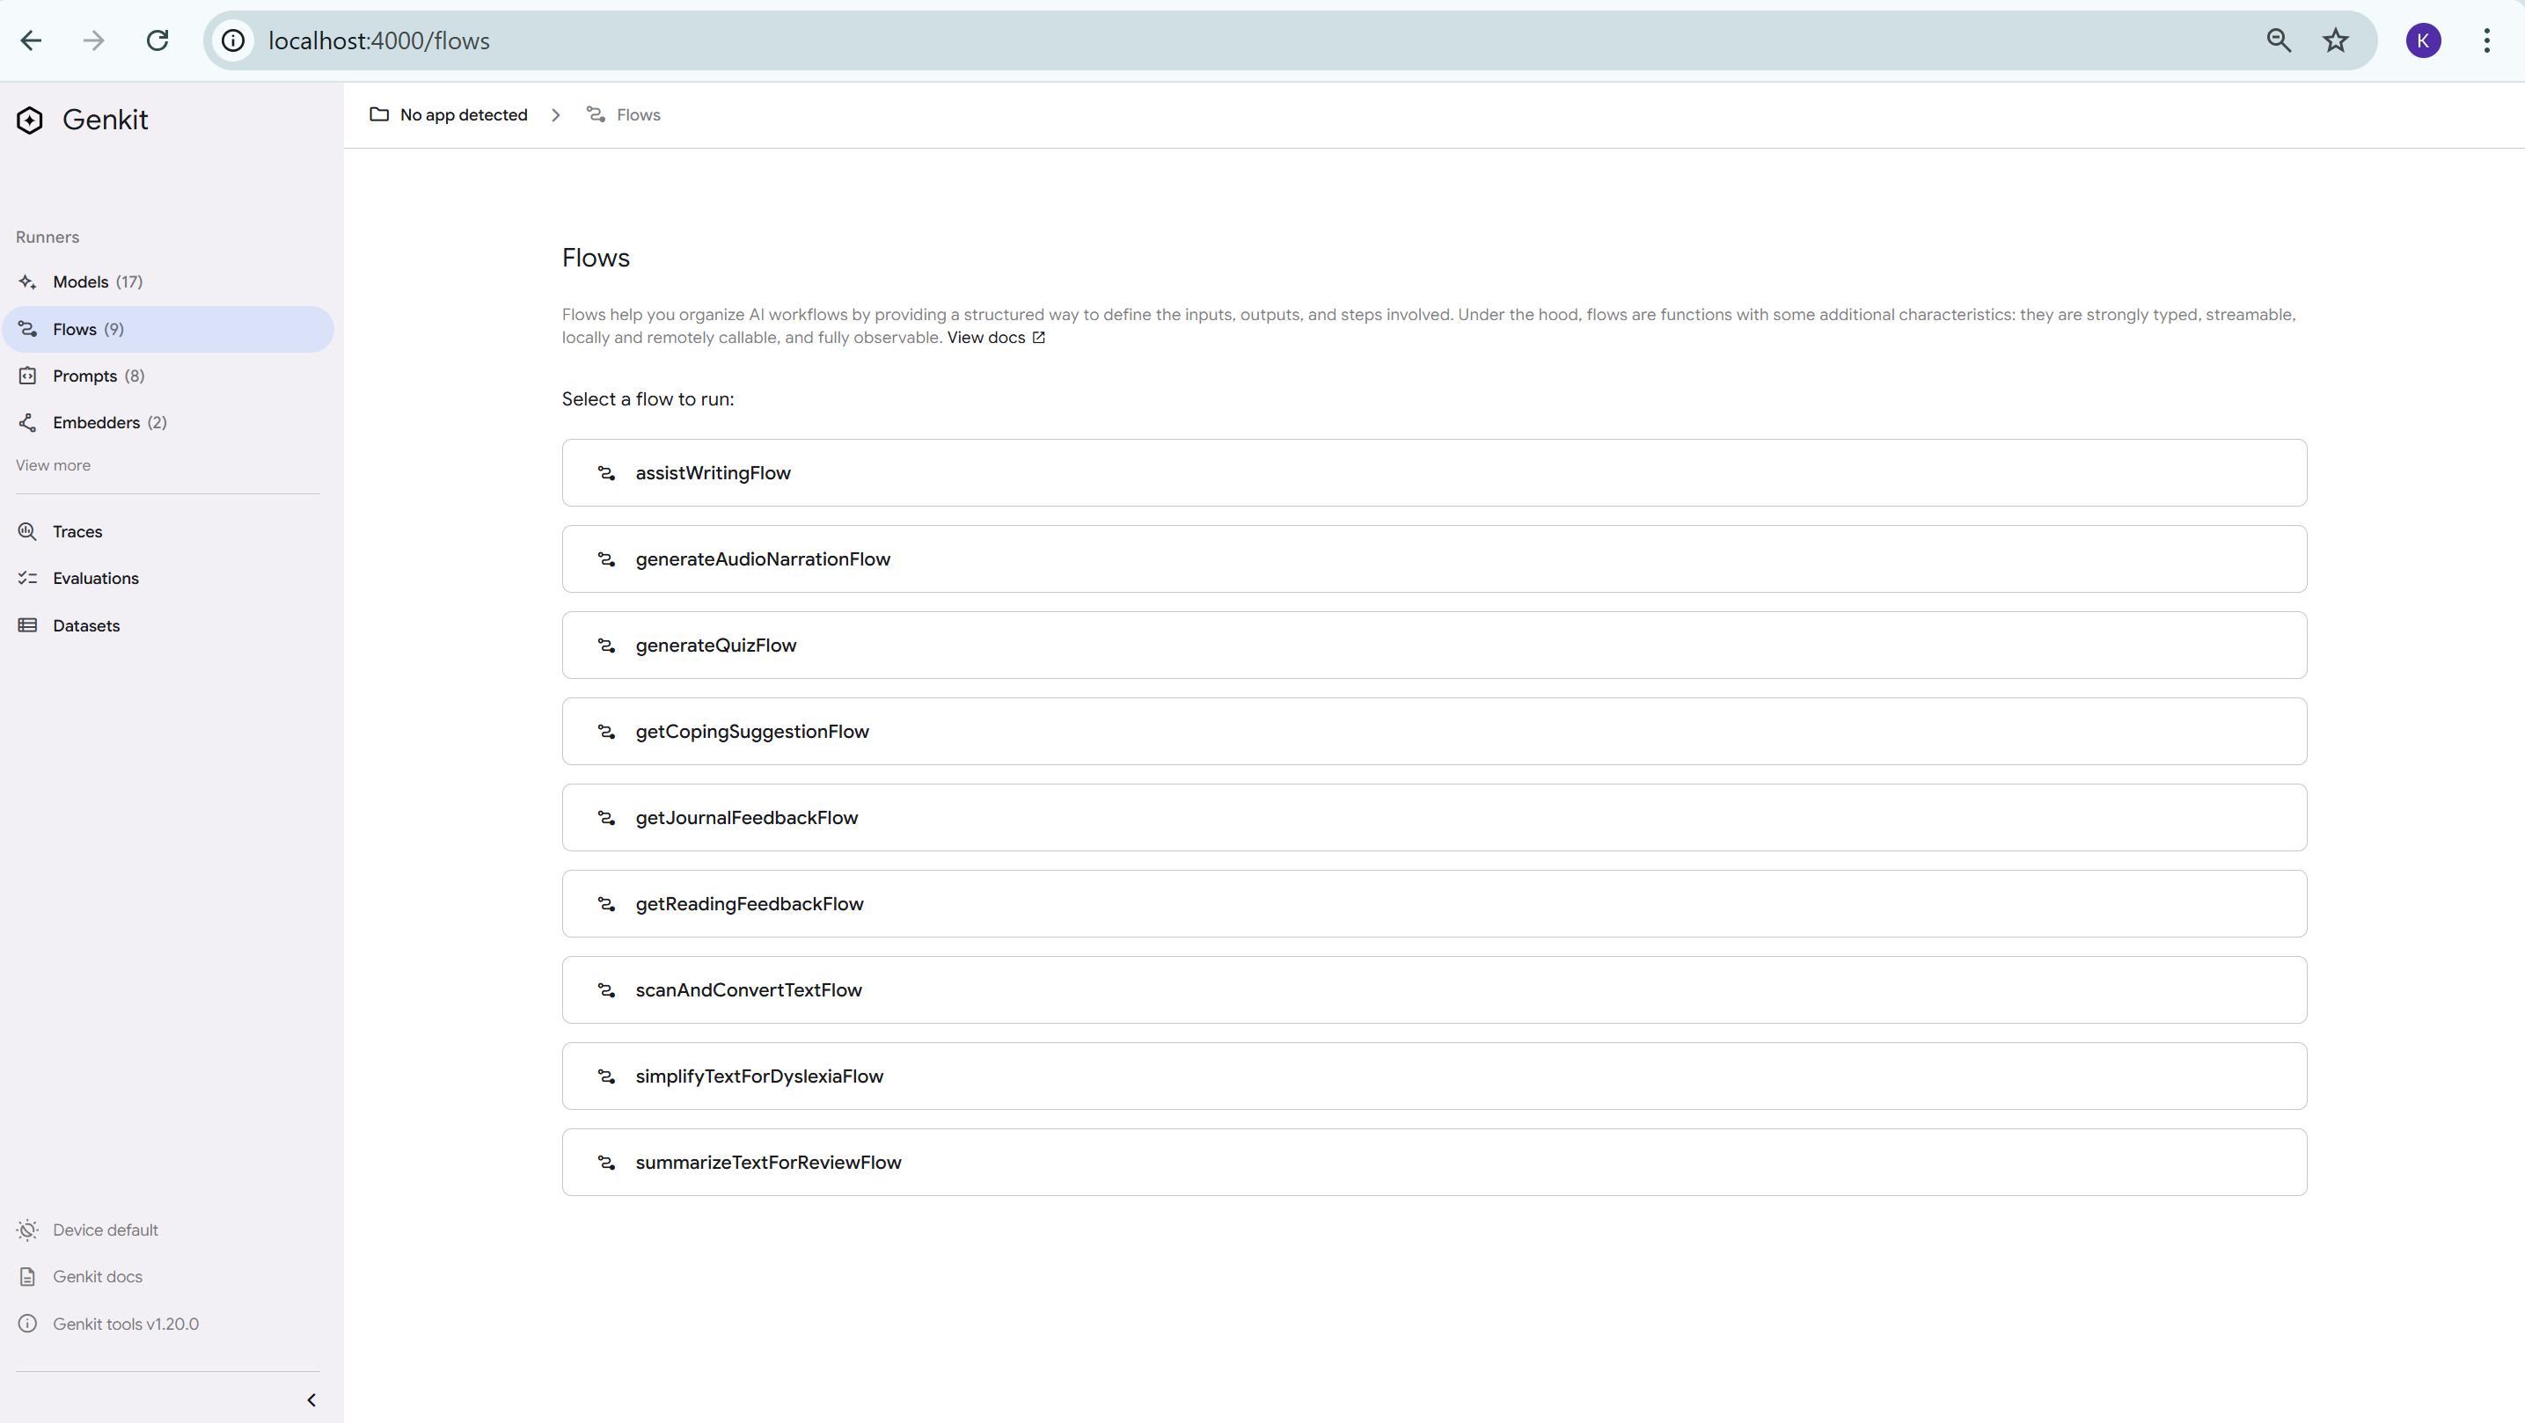Open the Evaluations page
This screenshot has height=1423, width=2525.
(95, 578)
